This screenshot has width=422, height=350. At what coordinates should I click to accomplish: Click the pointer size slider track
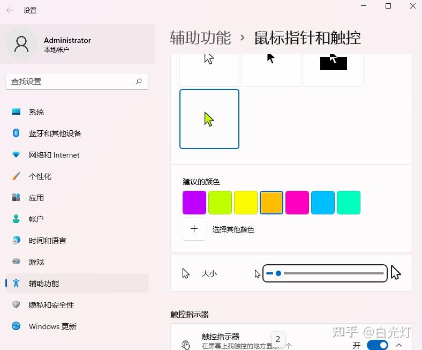[x=332, y=273]
